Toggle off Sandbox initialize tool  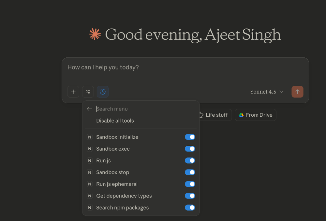(x=190, y=137)
